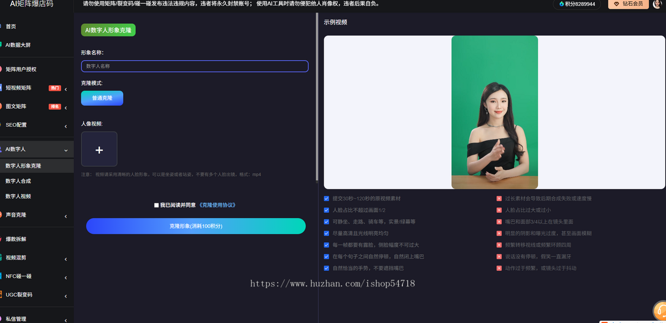Select 数字人形象克隆 submenu item
Viewport: 666px width, 323px height.
pos(23,166)
